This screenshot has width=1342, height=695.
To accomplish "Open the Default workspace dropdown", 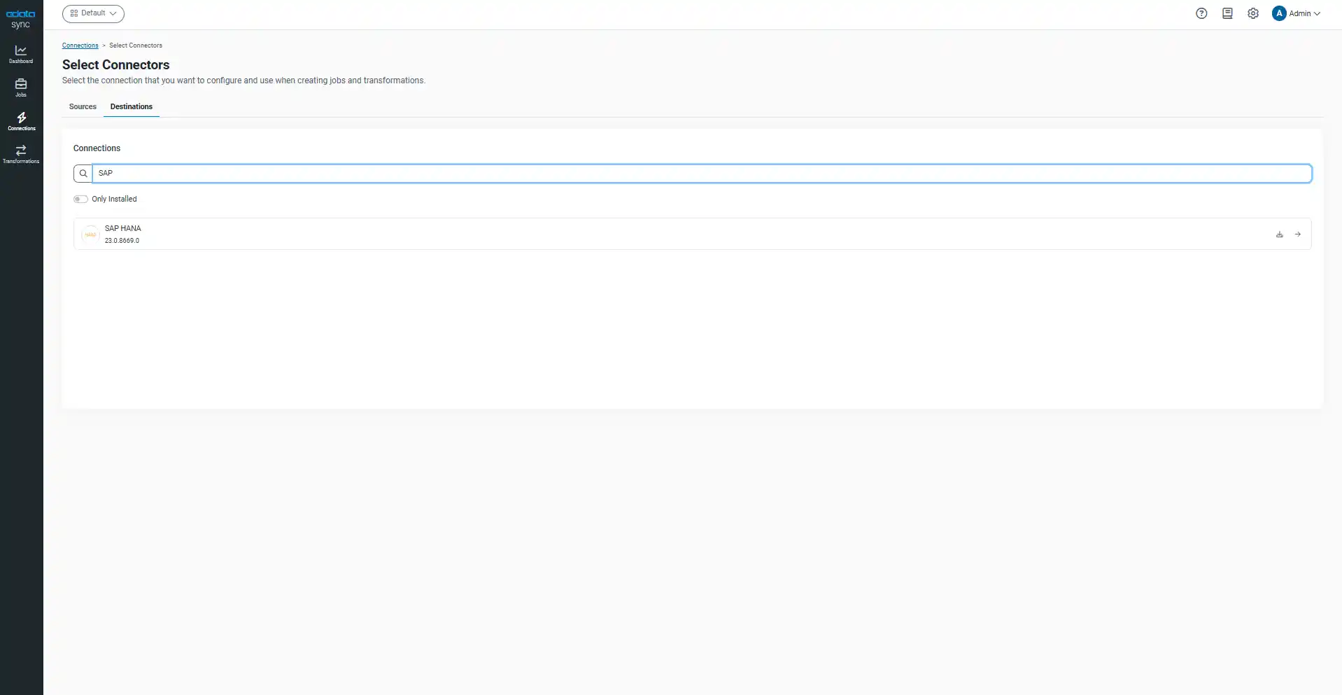I will tap(93, 13).
